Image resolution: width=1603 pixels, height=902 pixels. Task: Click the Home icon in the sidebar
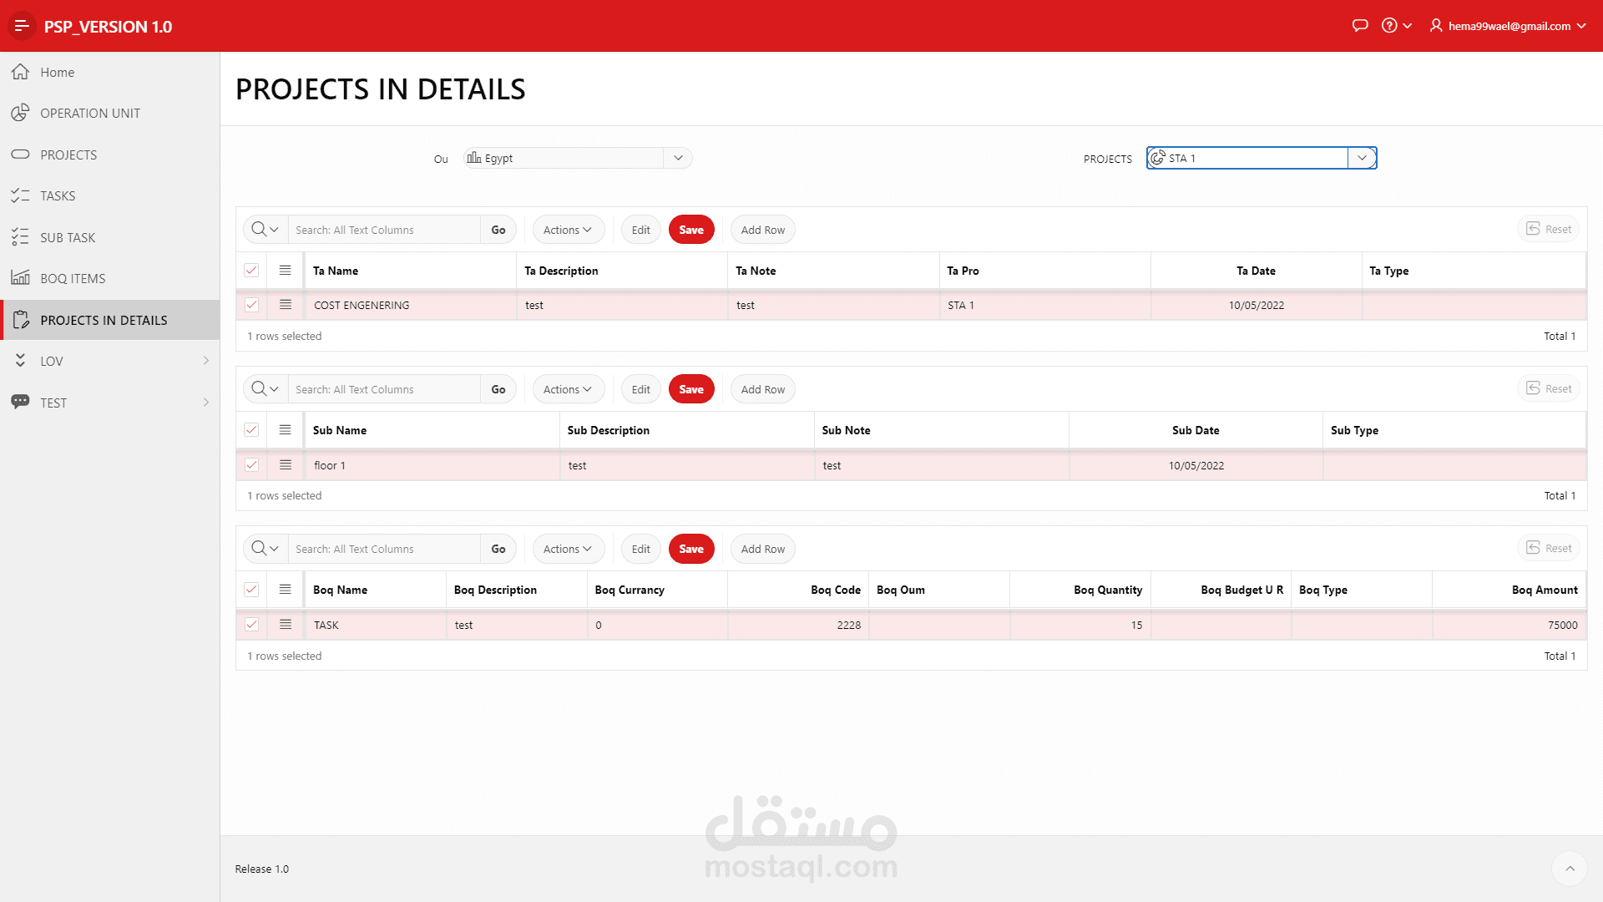click(21, 72)
